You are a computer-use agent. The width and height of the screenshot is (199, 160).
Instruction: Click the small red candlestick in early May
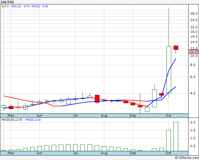tap(11, 108)
